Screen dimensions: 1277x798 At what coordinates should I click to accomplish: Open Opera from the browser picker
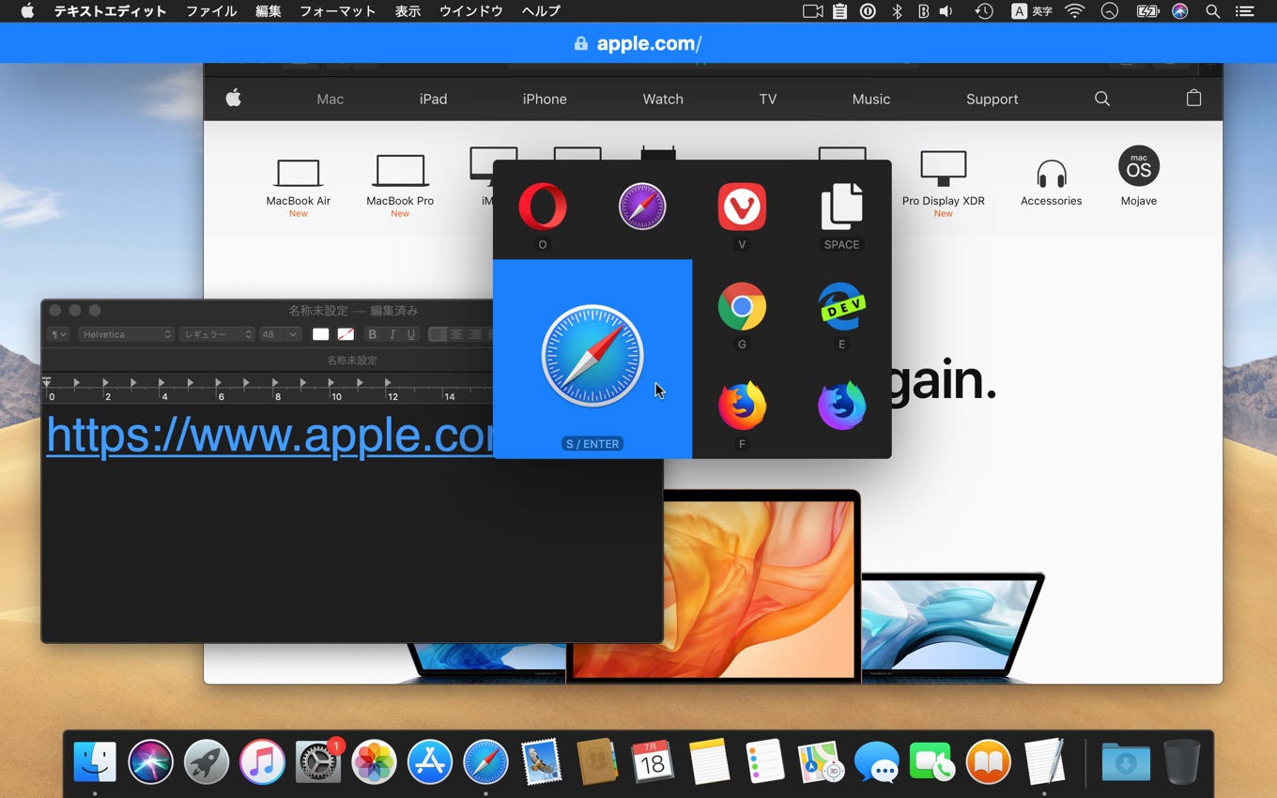point(542,207)
